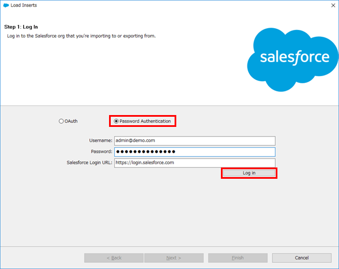Click the Salesforce cloud icon in title bar
The width and height of the screenshot is (339, 269).
tap(6, 5)
